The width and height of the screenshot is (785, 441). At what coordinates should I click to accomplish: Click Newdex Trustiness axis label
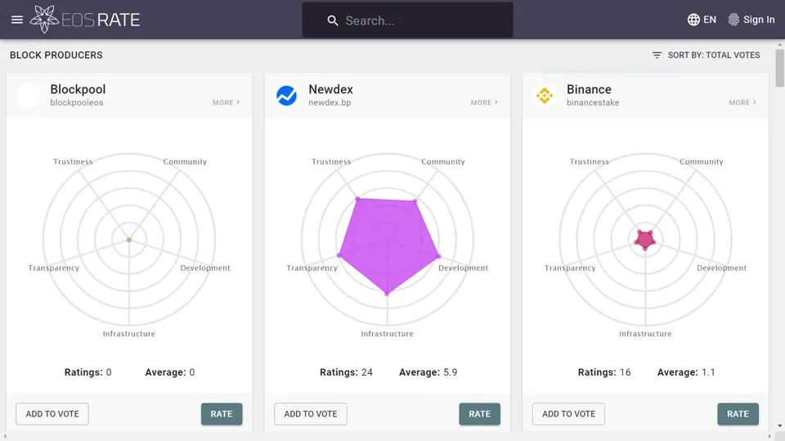point(331,161)
